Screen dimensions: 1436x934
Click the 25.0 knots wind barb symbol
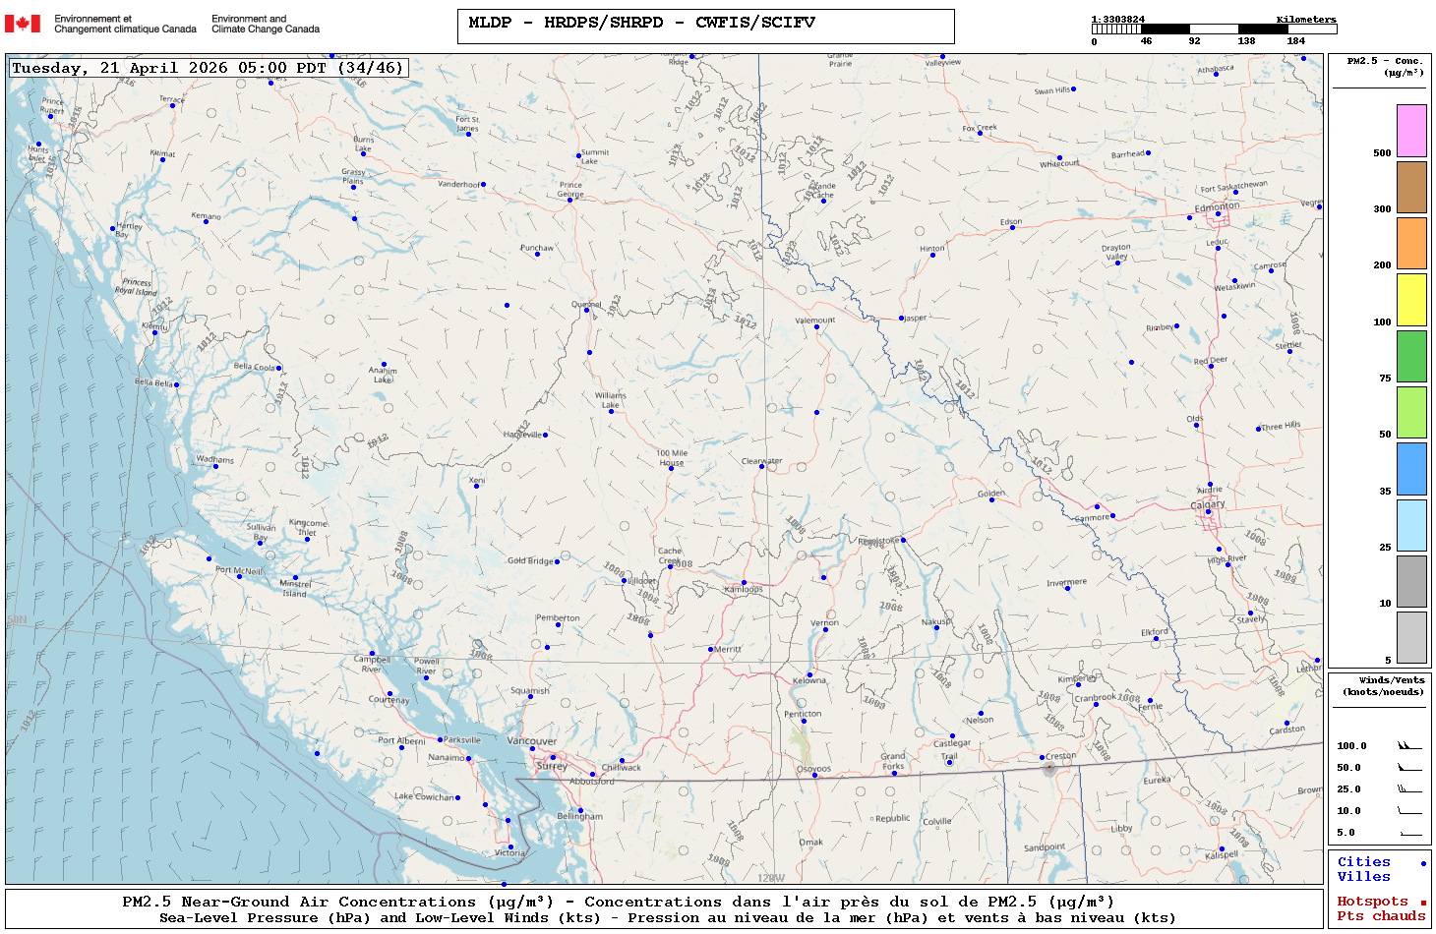(1408, 789)
